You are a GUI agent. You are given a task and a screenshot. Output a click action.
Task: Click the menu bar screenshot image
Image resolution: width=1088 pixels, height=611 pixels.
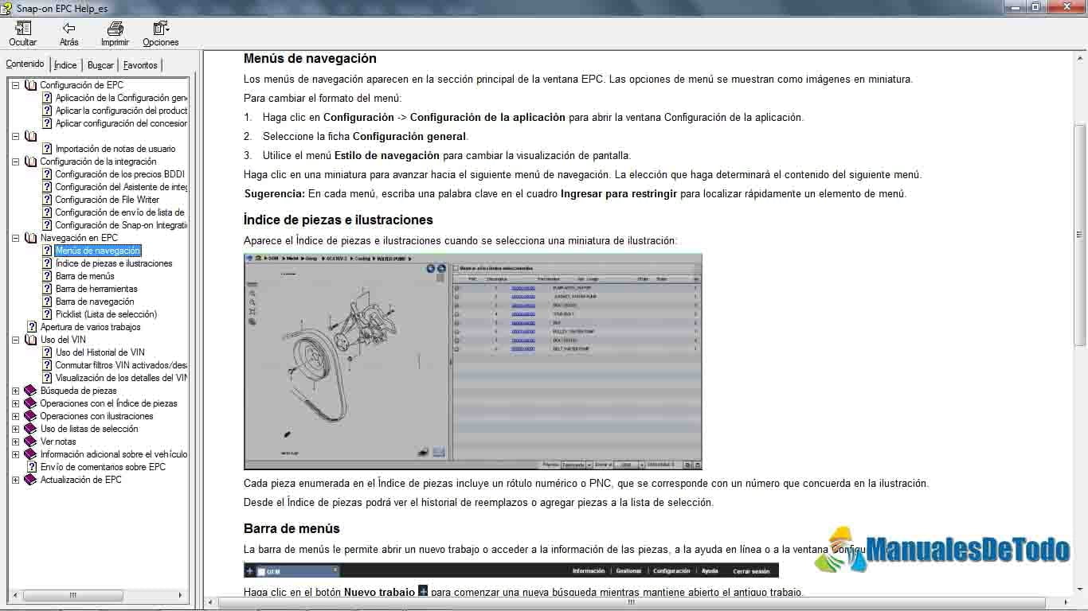point(511,570)
